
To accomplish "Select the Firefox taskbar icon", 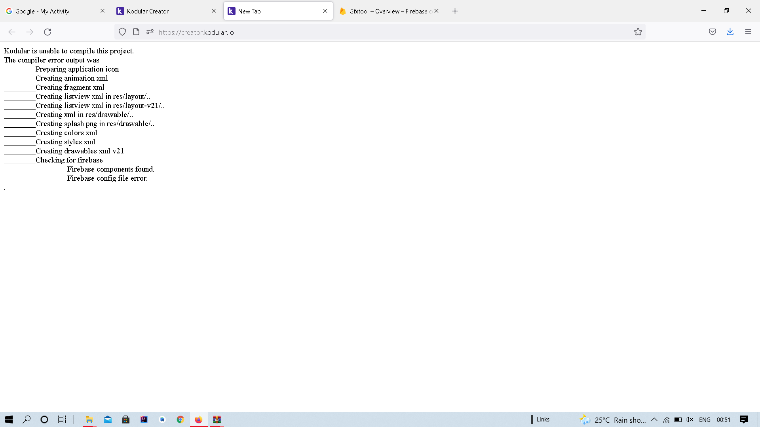I will pyautogui.click(x=199, y=419).
